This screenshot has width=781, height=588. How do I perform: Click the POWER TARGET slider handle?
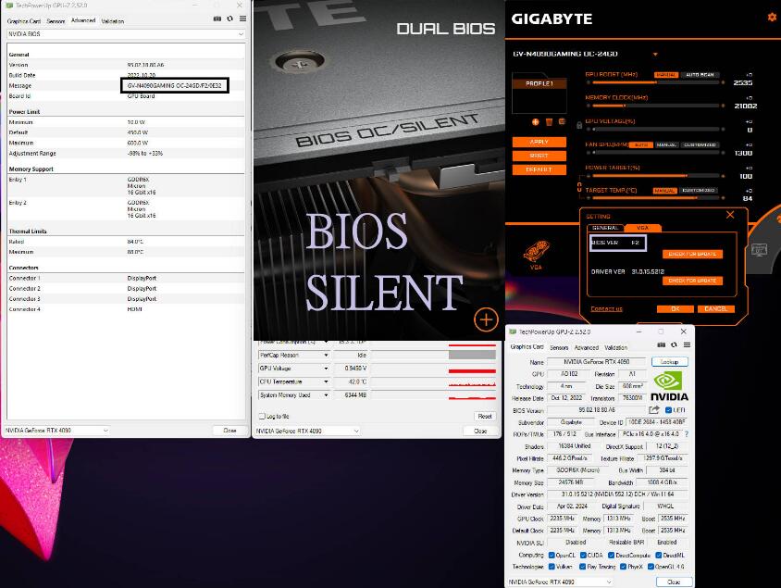[687, 176]
